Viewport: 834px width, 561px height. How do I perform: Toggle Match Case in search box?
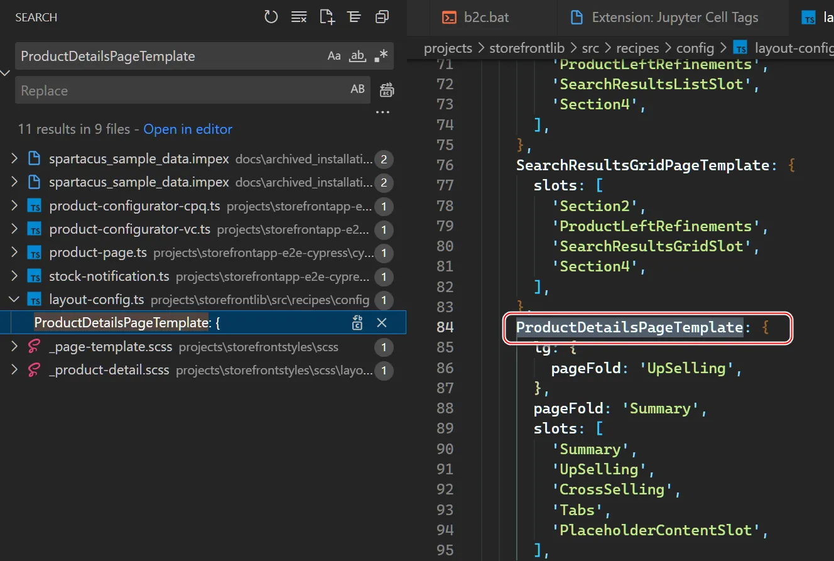pos(334,56)
